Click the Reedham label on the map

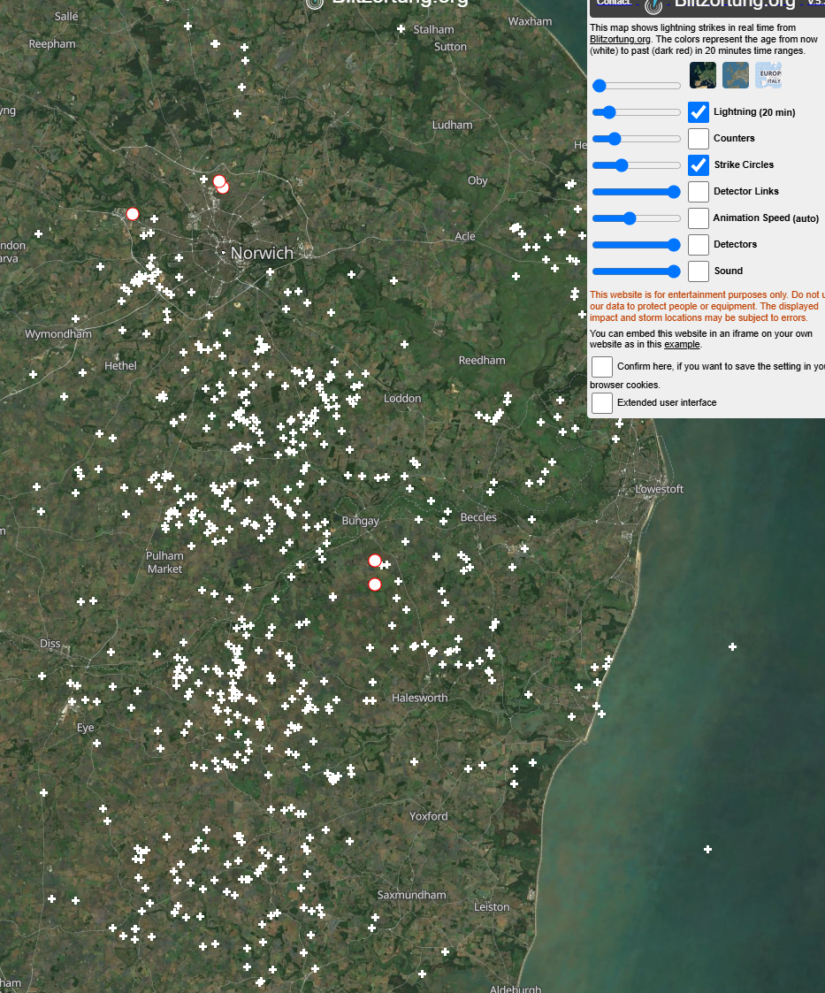click(x=482, y=361)
